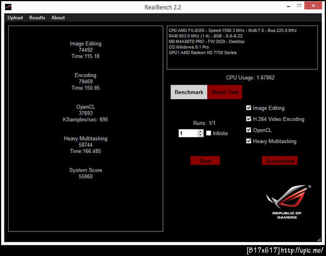This screenshot has height=256, width=326.
Task: Uncheck the OpenCL test checkbox
Action: coord(248,130)
